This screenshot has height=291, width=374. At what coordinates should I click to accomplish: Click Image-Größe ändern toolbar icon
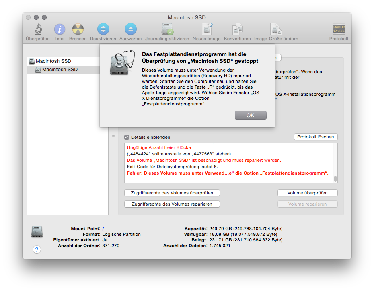click(x=276, y=29)
